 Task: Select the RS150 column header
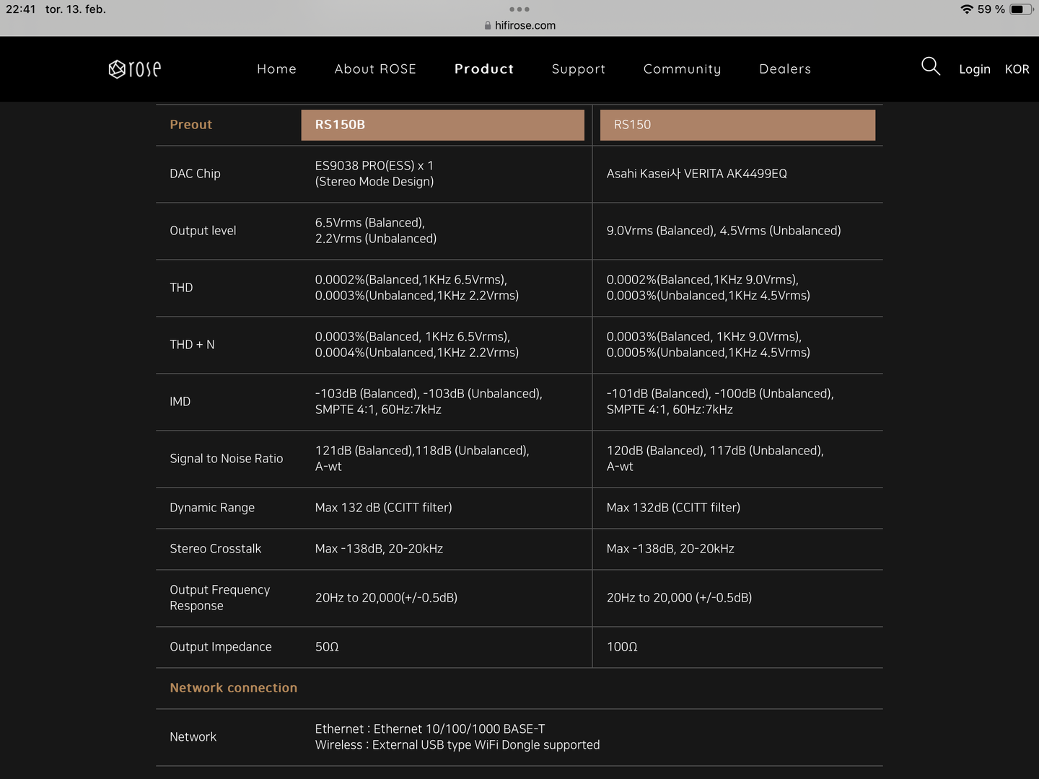(737, 125)
